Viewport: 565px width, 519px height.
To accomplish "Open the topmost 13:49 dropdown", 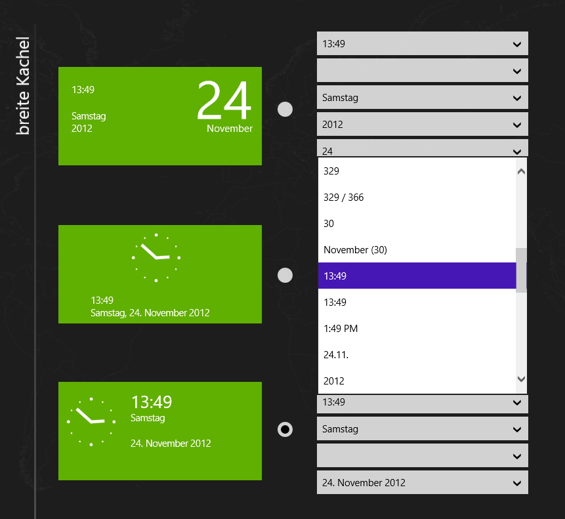I will pyautogui.click(x=423, y=43).
